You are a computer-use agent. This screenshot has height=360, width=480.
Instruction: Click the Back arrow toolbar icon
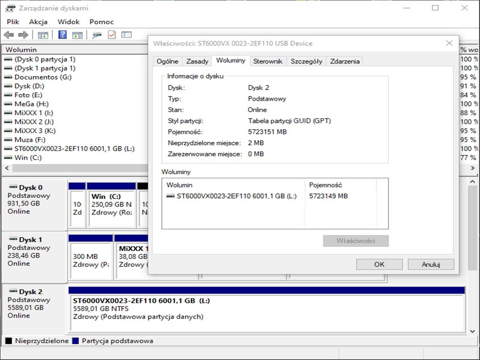tap(9, 35)
